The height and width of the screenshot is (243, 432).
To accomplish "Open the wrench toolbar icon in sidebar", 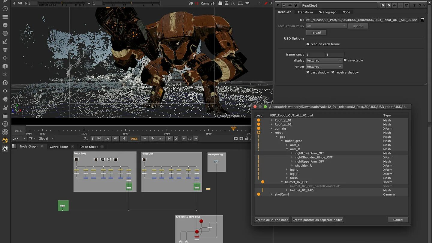I will click(x=5, y=107).
